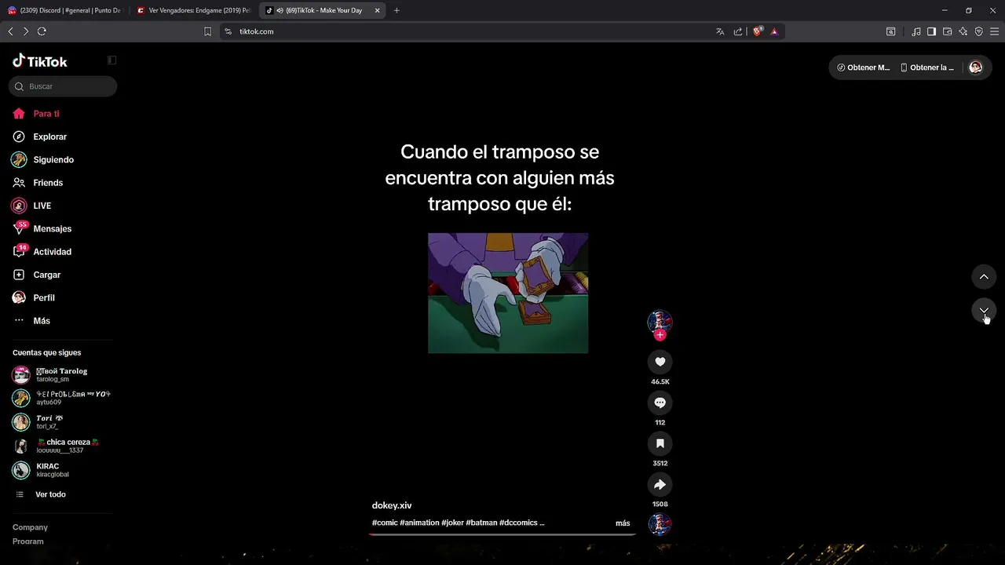Viewport: 1005px width, 565px height.
Task: Click the Joker cartoon video frame
Action: (508, 293)
